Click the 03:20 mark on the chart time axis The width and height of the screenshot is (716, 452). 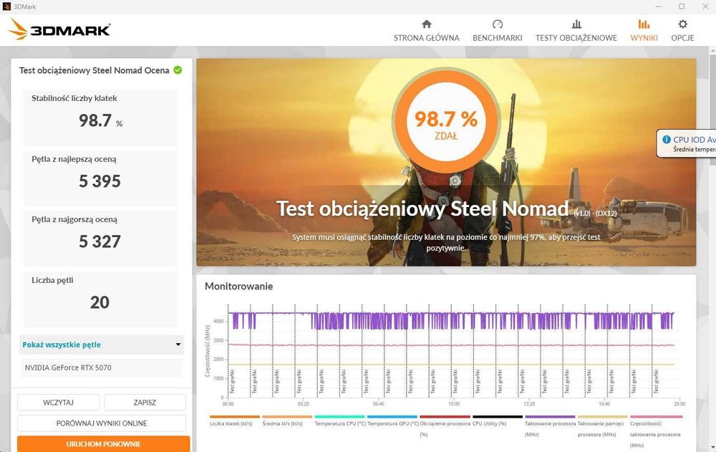tap(303, 404)
